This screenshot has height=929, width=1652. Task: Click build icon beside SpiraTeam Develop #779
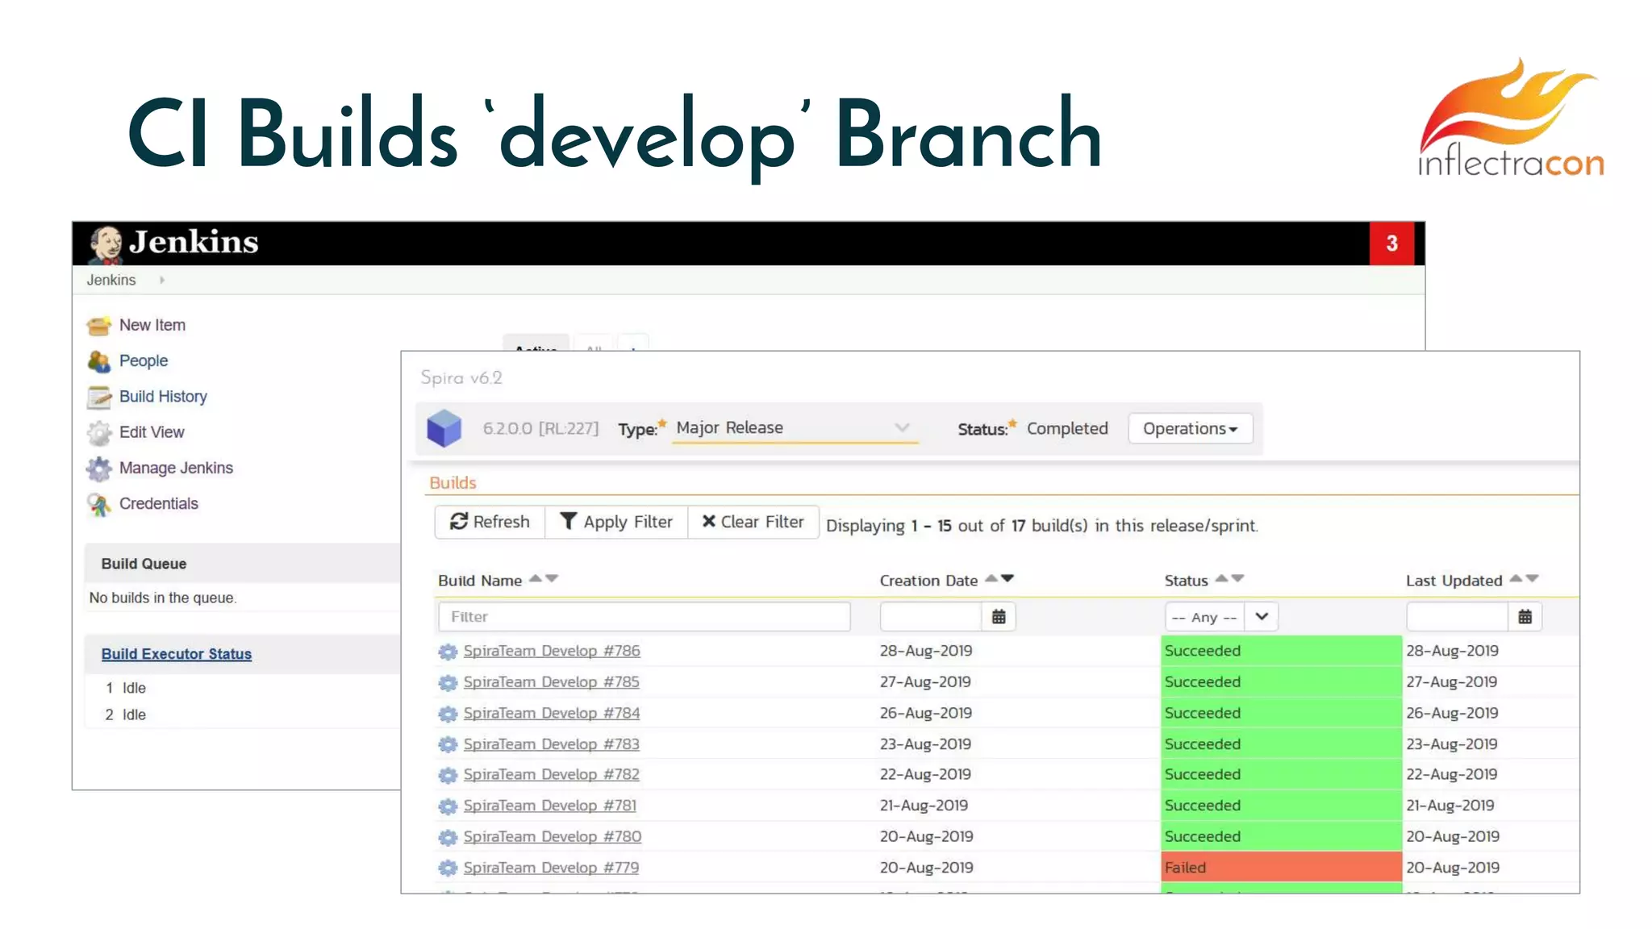448,869
